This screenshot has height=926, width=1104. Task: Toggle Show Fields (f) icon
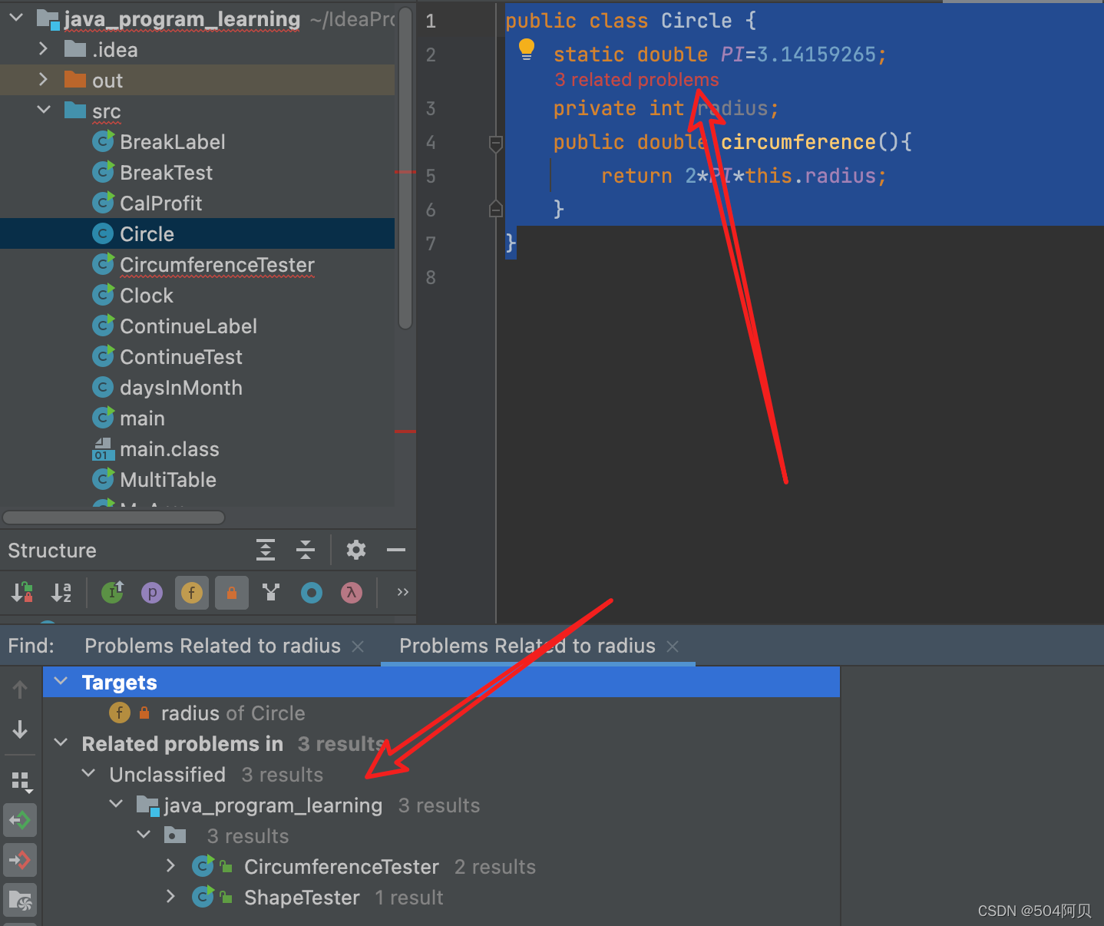[192, 592]
